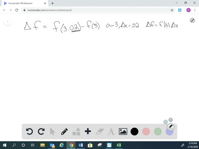The height and width of the screenshot is (149, 199).
Task: Open the shapes tool
Action: pyautogui.click(x=76, y=132)
